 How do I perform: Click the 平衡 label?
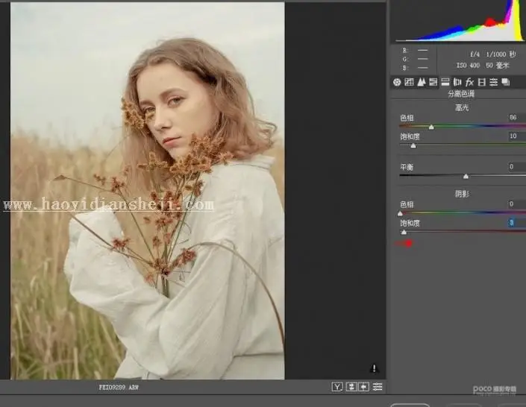click(407, 167)
